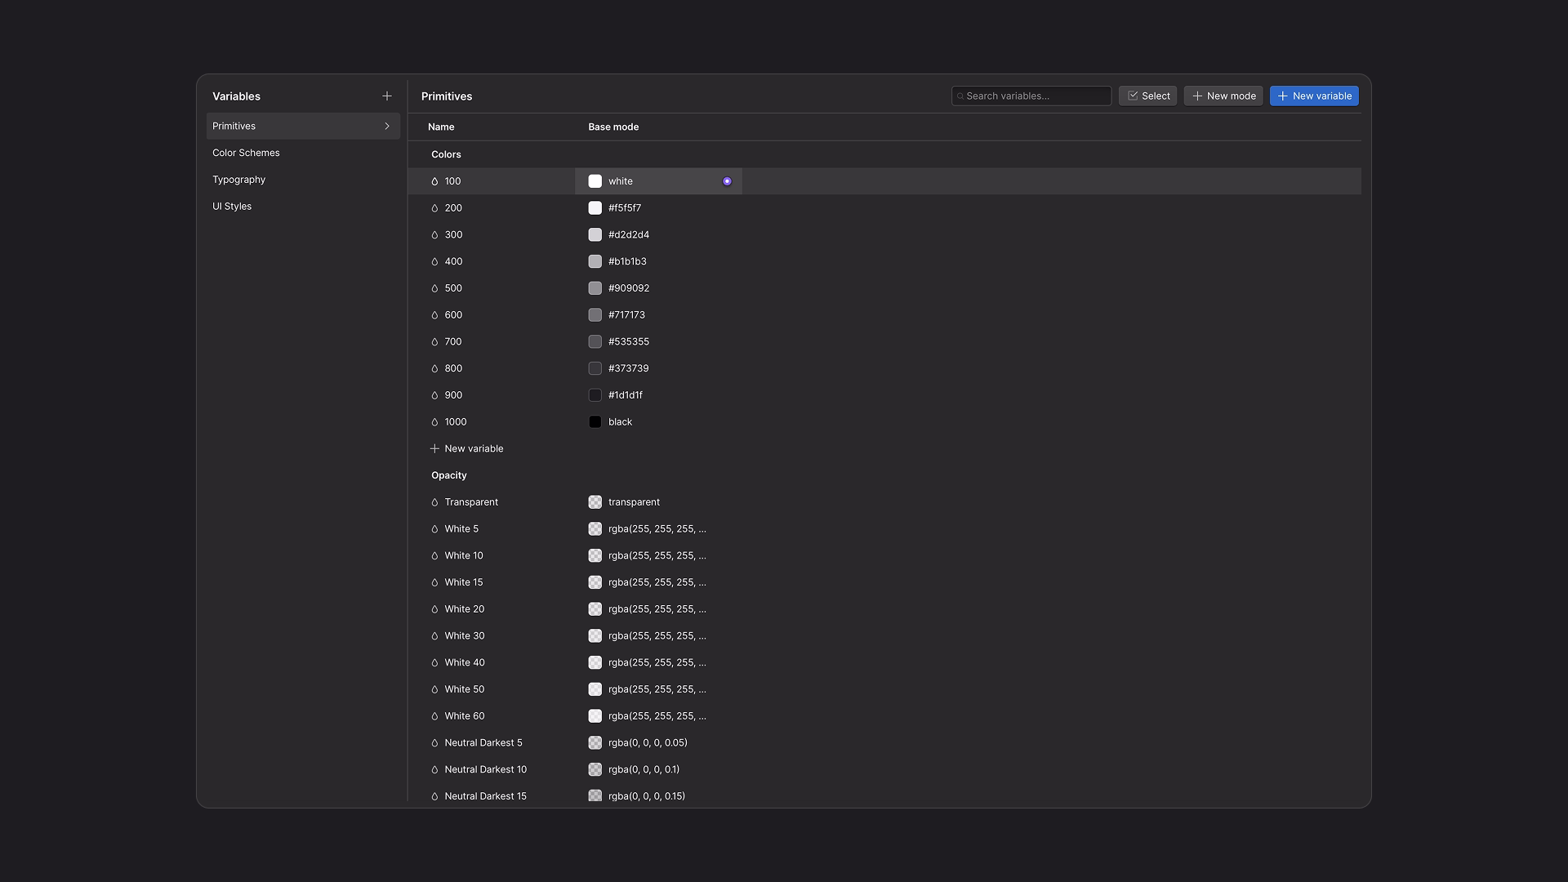Click the droplet icon for White 30
Screen dimensions: 1568x882
[434, 636]
